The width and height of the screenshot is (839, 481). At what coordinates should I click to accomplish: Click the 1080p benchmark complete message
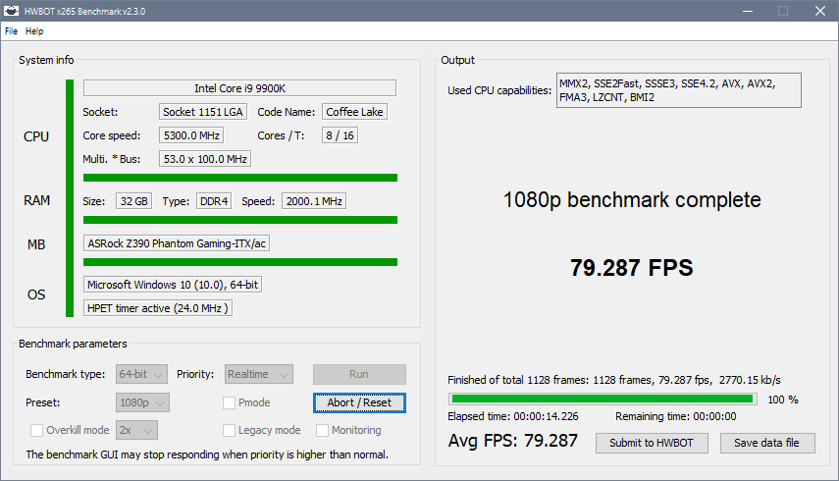click(x=632, y=200)
